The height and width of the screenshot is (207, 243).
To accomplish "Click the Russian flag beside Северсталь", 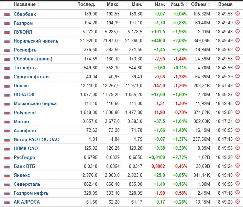I will point(7,184).
